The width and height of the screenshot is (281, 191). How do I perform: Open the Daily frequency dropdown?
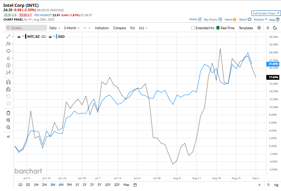55,28
